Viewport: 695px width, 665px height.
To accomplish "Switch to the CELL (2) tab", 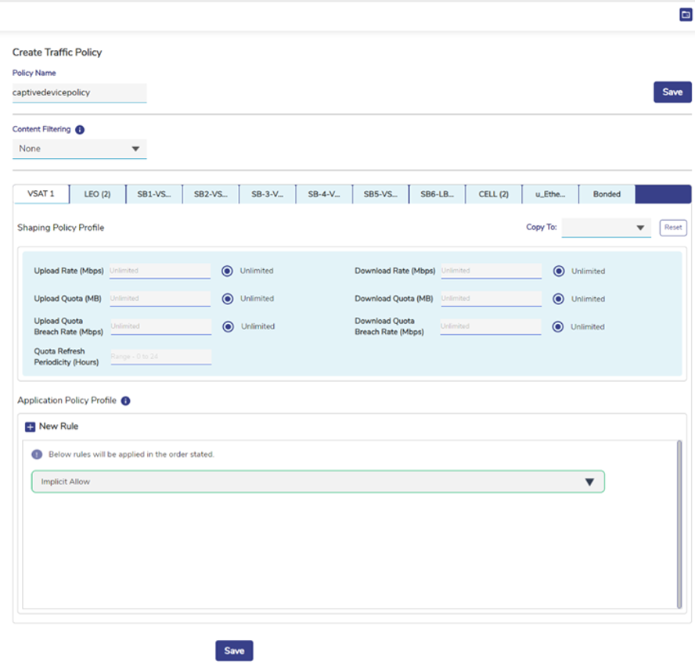I will 493,194.
